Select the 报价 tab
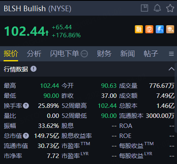 [11, 54]
